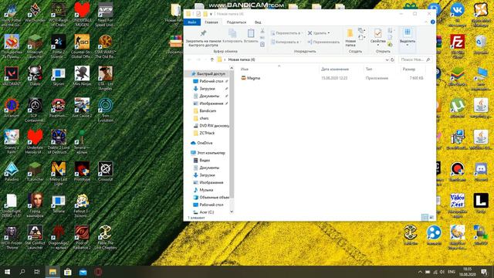Switch to the Home (Главная) ribbon tab
Image resolution: width=494 pixels, height=278 pixels.
211,22
